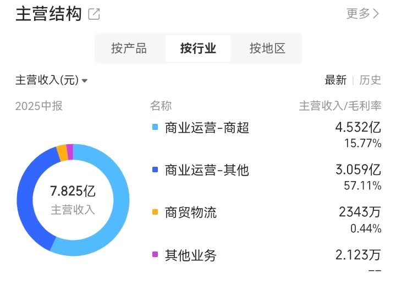Switch to the 按产品 tab

(x=129, y=48)
